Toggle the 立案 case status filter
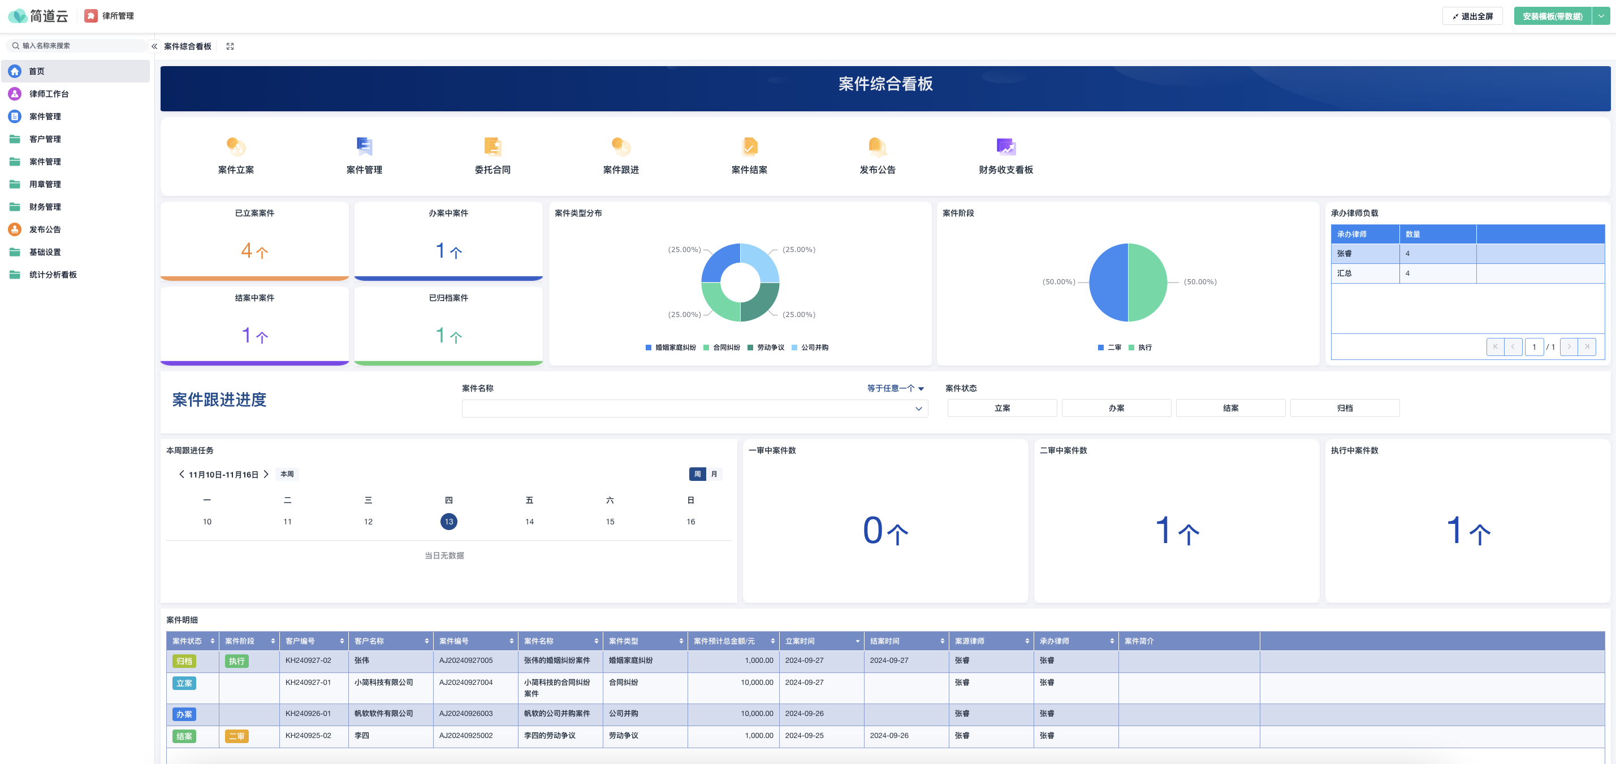Image resolution: width=1616 pixels, height=764 pixels. [x=1002, y=407]
